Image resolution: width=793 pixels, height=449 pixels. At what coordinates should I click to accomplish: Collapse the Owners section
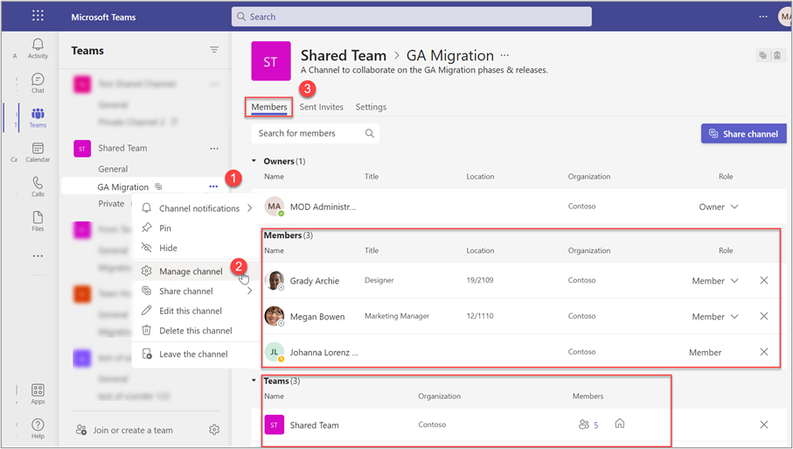254,161
